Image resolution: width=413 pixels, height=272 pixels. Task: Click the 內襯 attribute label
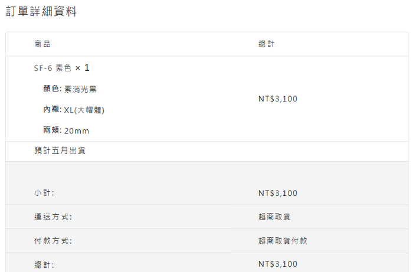tap(52, 110)
